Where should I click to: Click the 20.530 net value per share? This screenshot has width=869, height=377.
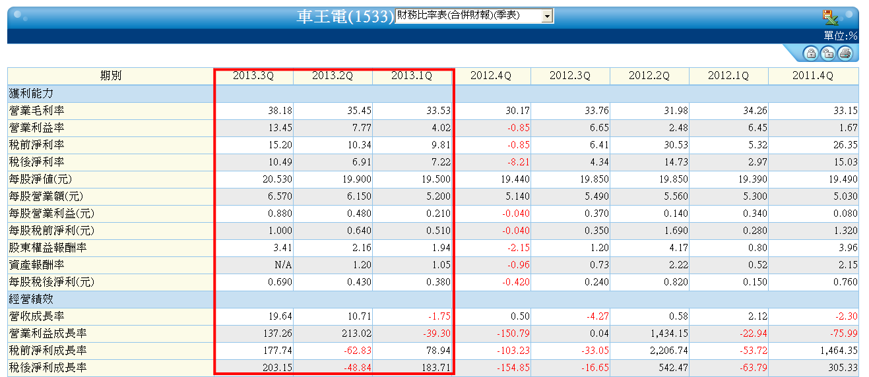(277, 179)
